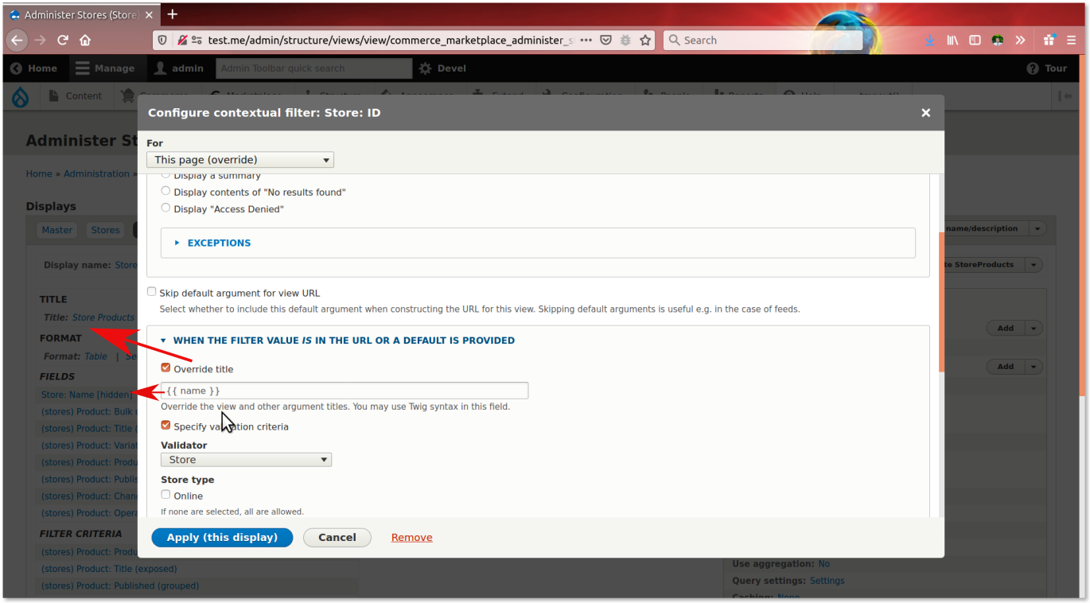Close the Configure contextual filter dialog
Image resolution: width=1090 pixels, height=603 pixels.
[x=925, y=113]
